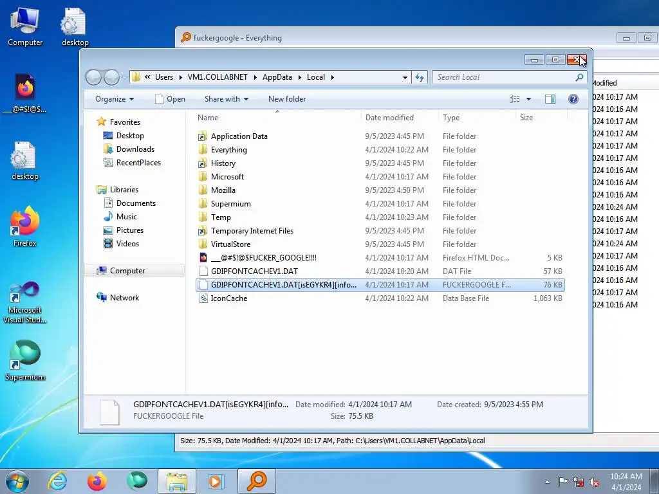Open the recent pages dropdown next to Forward
This screenshot has height=494, width=659.
[124, 77]
